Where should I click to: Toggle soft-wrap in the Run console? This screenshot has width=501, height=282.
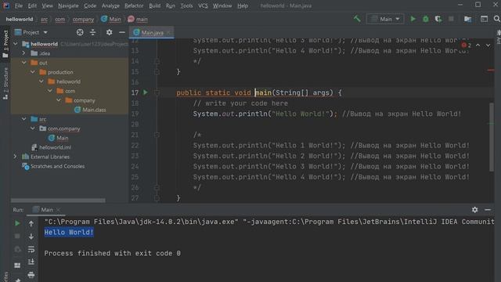pos(31,249)
